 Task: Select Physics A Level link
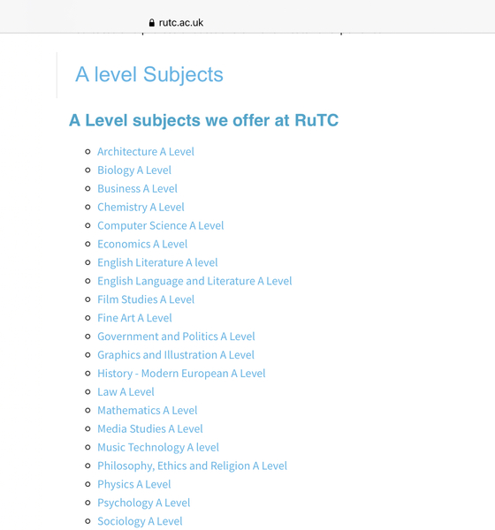134,484
